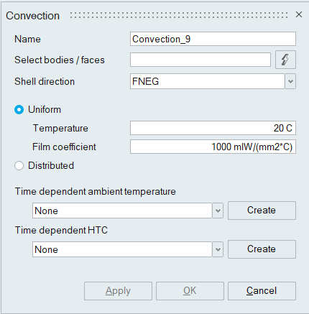Focus the Name field containing Convection_9

click(213, 39)
